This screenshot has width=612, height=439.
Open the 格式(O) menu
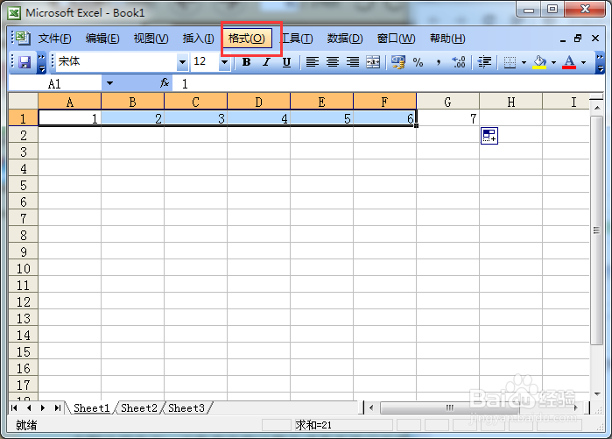247,39
